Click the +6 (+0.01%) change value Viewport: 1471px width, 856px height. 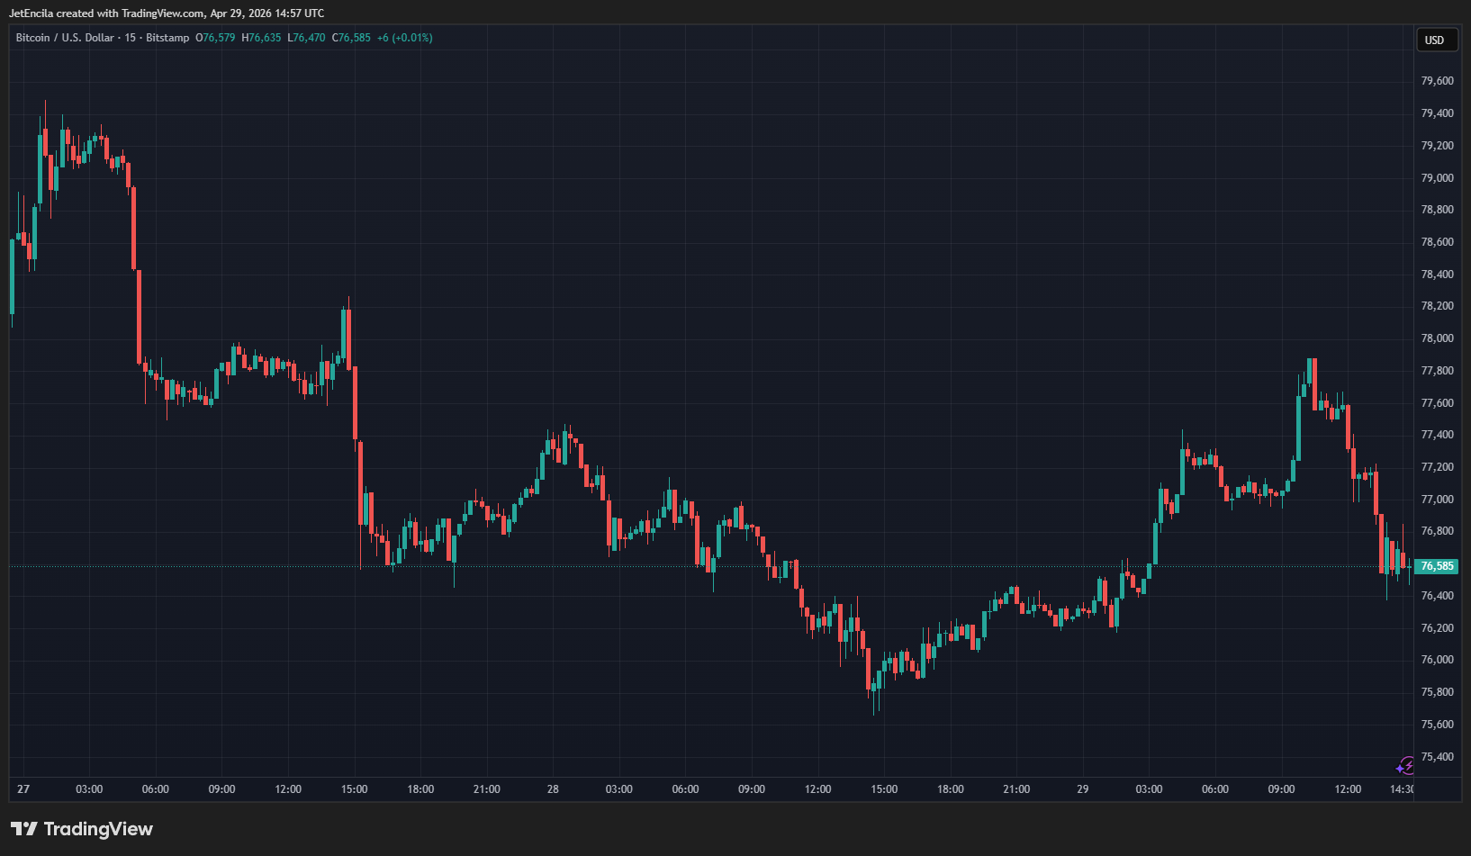[404, 38]
